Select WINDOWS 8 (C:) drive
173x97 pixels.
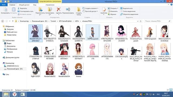point(13,66)
